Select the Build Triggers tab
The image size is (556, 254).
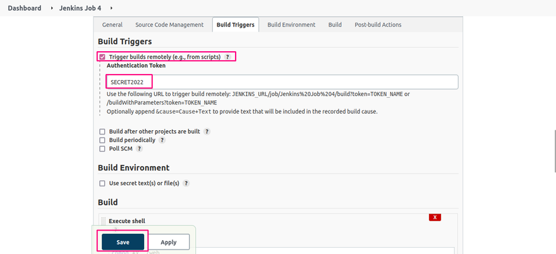click(236, 25)
